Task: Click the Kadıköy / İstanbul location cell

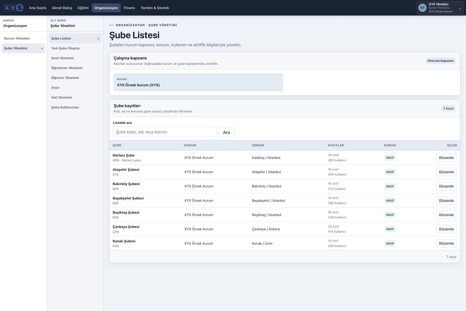Action: [266, 158]
